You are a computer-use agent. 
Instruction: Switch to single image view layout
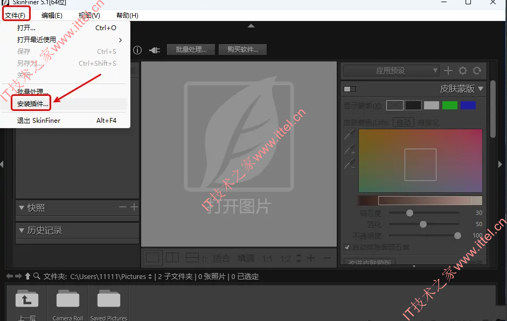tap(152, 257)
